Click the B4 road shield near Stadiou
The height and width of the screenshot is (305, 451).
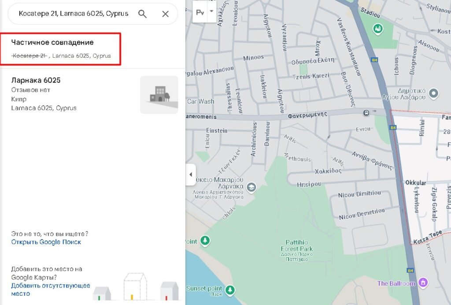click(x=374, y=60)
